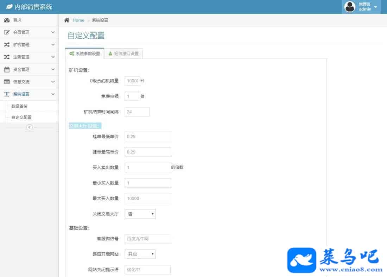Click the shuffle icon beside 走势管理
This screenshot has height=277, width=387.
coord(7,57)
